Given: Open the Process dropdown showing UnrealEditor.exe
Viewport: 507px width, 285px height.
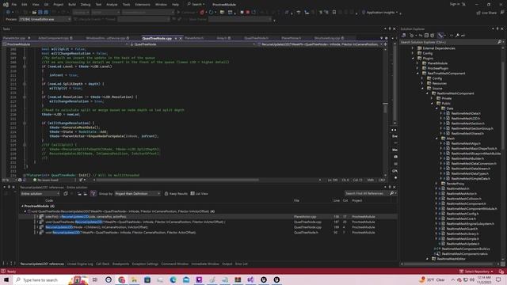Looking at the screenshot, I should click(x=44, y=19).
